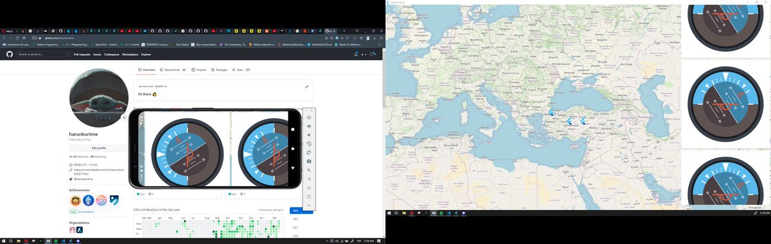This screenshot has width=771, height=244.
Task: Click emulator home circle in toolbar
Action: [309, 188]
